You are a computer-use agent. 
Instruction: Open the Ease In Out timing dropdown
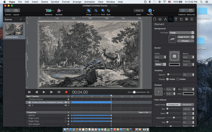(x=145, y=112)
